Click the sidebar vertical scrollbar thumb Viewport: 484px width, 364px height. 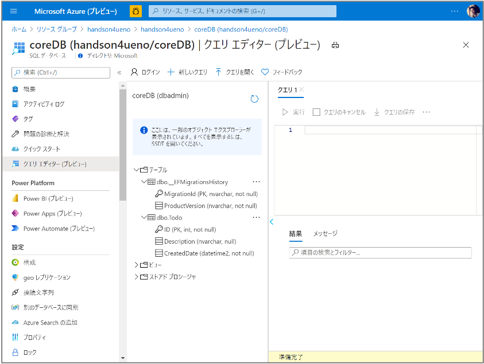[x=123, y=145]
